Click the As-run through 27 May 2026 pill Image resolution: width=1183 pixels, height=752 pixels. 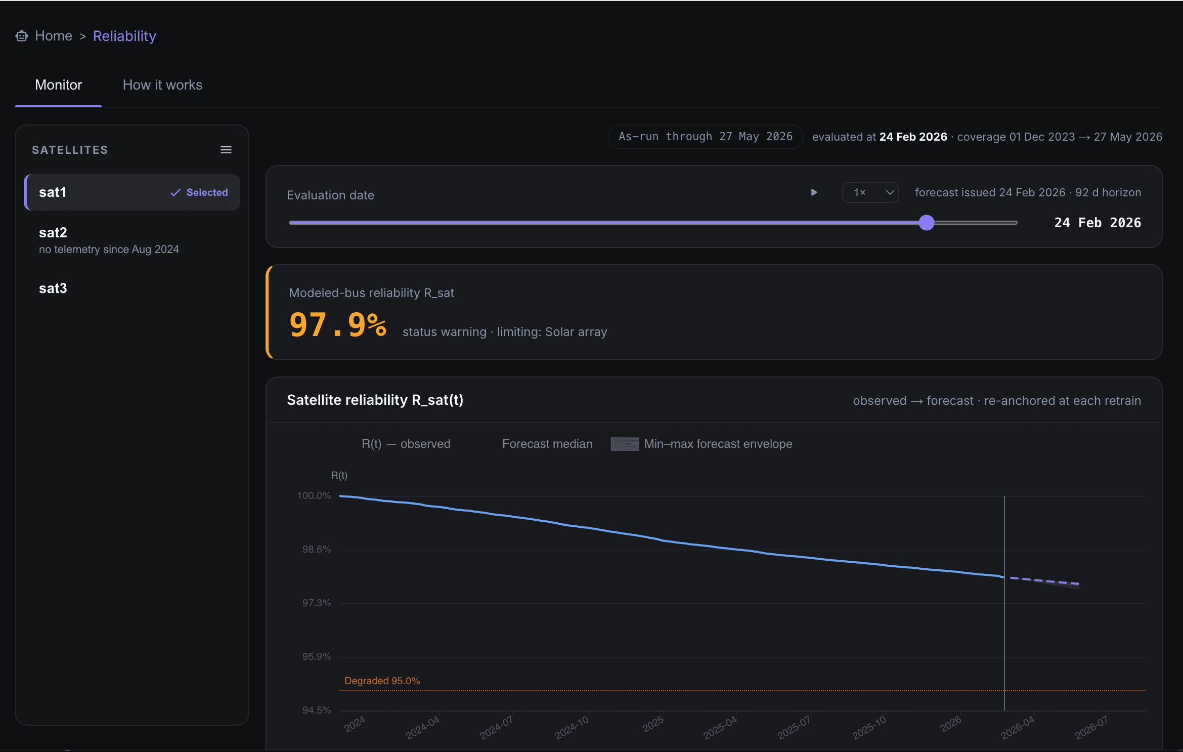[706, 137]
